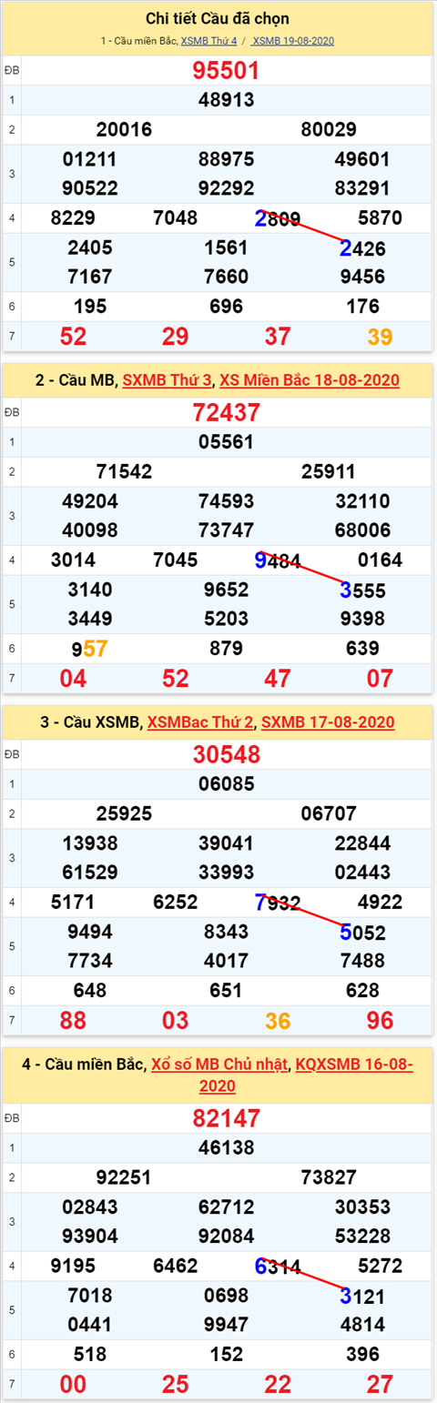Select special prize number 30548

pyautogui.click(x=227, y=755)
